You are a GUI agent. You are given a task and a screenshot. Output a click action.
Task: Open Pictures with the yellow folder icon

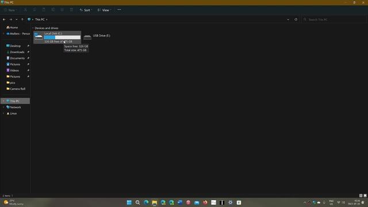[15, 76]
